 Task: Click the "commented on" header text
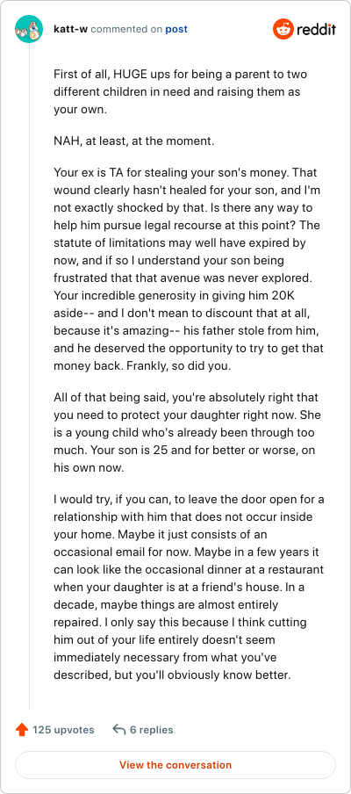(126, 29)
